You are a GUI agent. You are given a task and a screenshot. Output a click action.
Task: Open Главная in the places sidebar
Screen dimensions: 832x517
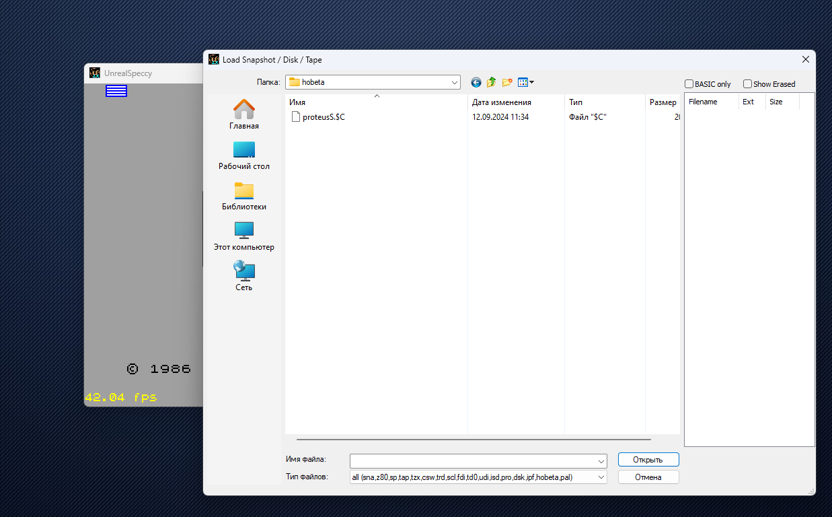[244, 114]
